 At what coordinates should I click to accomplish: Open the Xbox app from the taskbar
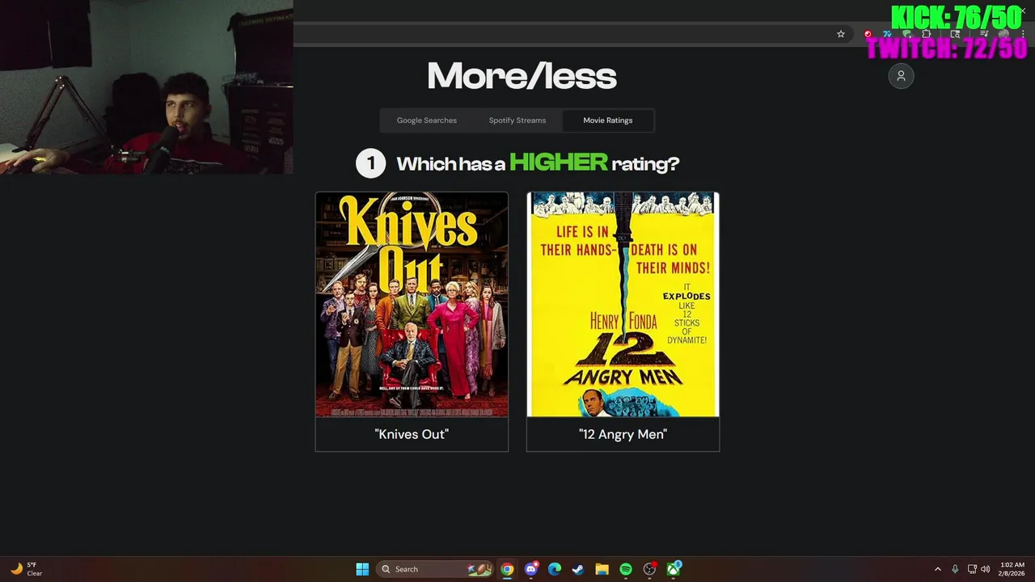coord(674,569)
